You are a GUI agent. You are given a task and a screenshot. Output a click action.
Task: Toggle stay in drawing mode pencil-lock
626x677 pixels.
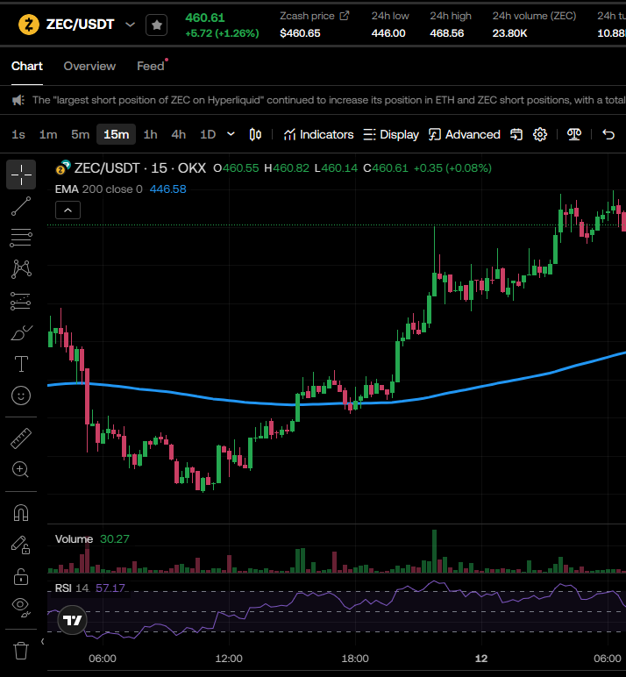[21, 545]
